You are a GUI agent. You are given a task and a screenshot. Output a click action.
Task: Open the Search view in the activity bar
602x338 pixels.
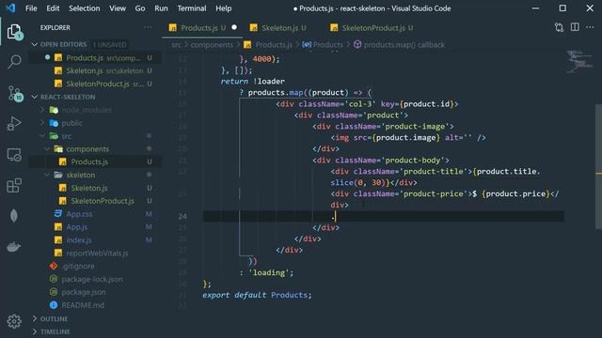coord(14,61)
